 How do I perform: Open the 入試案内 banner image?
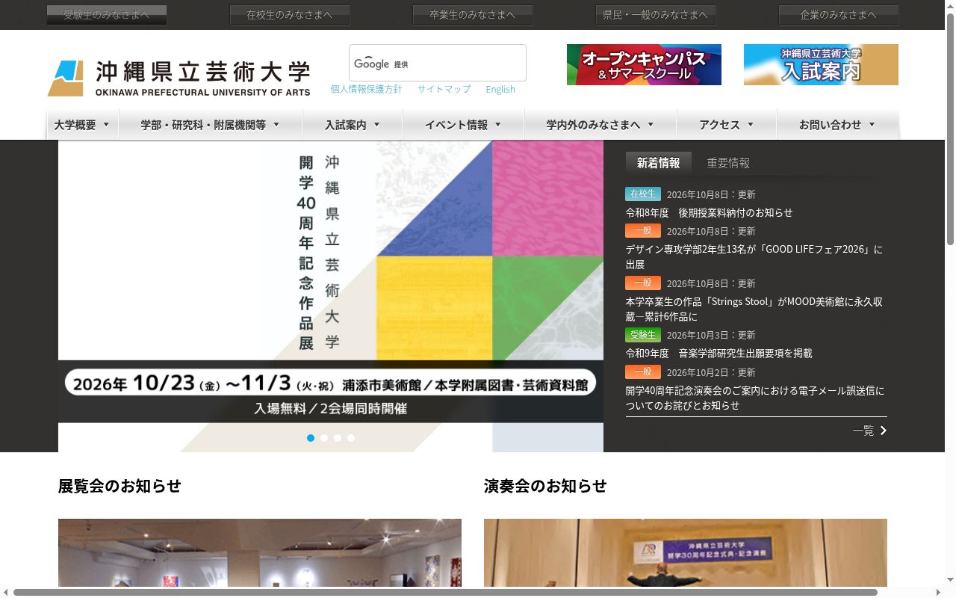821,64
